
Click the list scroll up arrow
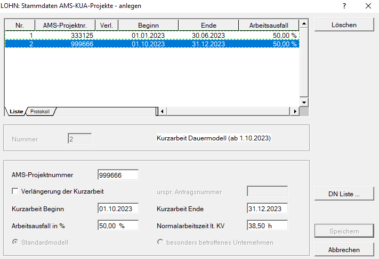(x=304, y=23)
